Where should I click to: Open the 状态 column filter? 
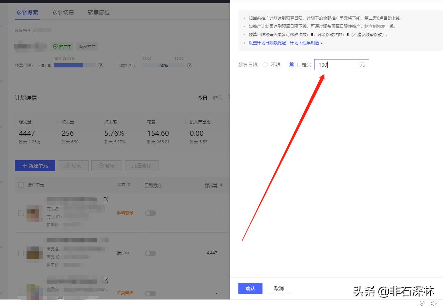coord(130,185)
